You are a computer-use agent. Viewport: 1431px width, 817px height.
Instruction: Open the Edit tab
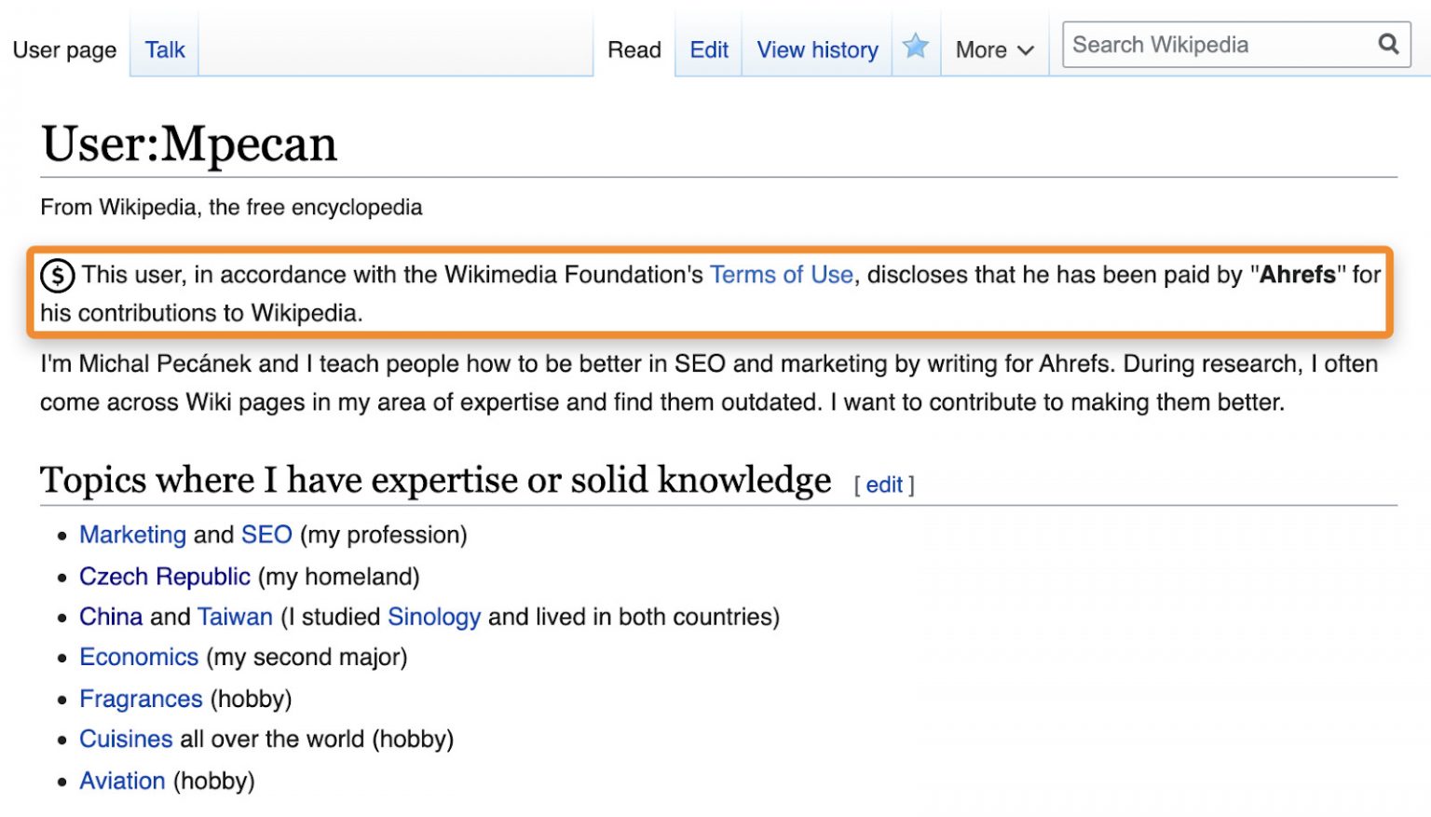[x=707, y=50]
